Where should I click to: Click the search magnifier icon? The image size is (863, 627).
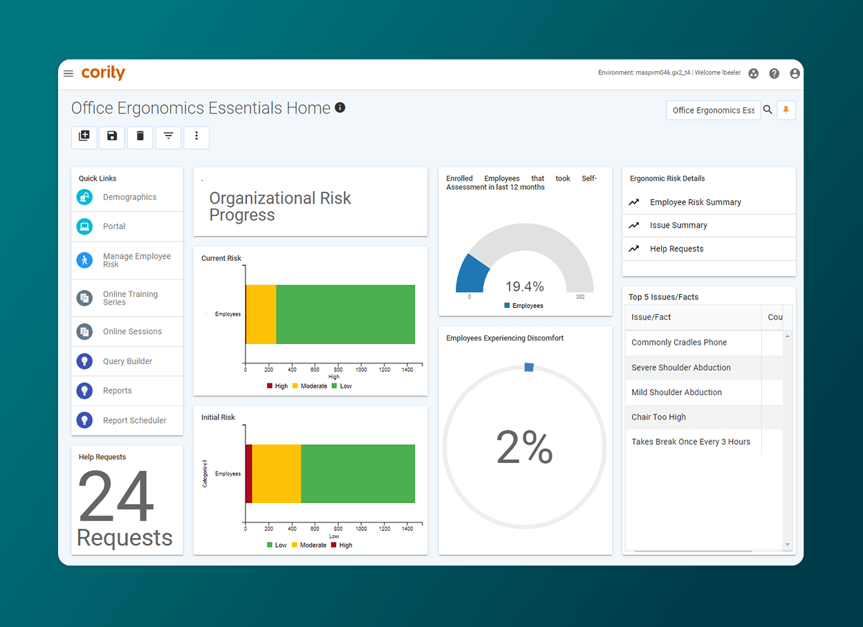[768, 109]
